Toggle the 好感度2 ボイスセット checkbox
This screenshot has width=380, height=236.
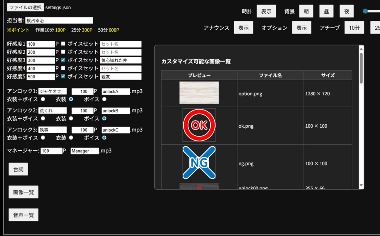[63, 52]
